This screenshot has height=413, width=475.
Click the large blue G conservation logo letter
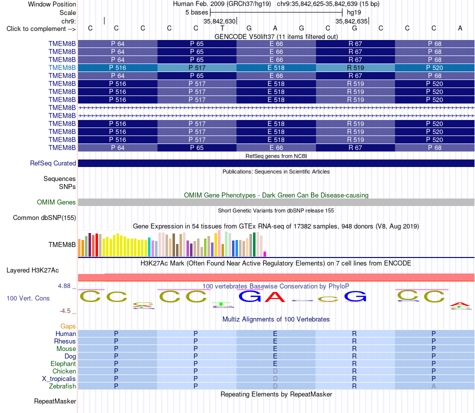pyautogui.click(x=249, y=296)
